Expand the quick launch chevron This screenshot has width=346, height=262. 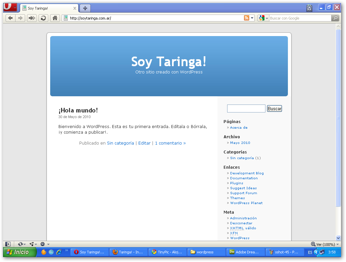67,250
